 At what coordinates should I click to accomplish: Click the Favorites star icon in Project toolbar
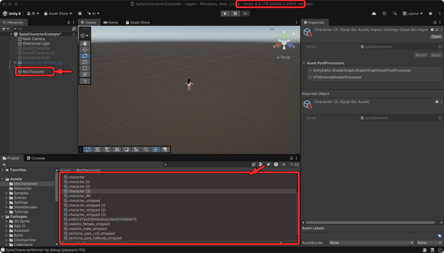click(x=284, y=164)
